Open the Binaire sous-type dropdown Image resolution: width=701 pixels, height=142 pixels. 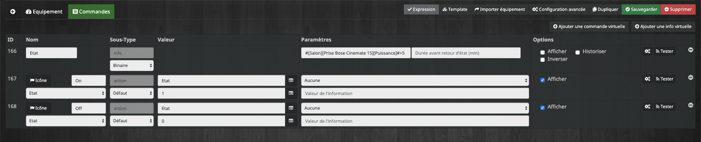click(132, 66)
